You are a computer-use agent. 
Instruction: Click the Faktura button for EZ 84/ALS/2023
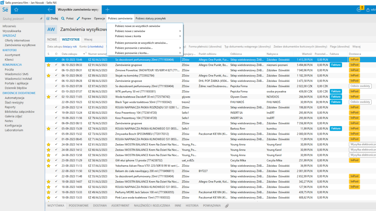[x=335, y=97]
